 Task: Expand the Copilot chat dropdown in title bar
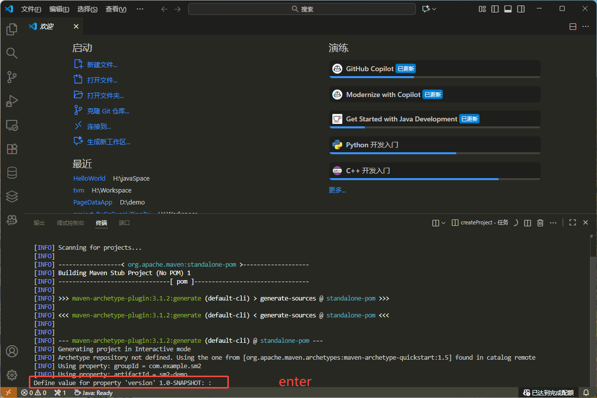tap(434, 9)
